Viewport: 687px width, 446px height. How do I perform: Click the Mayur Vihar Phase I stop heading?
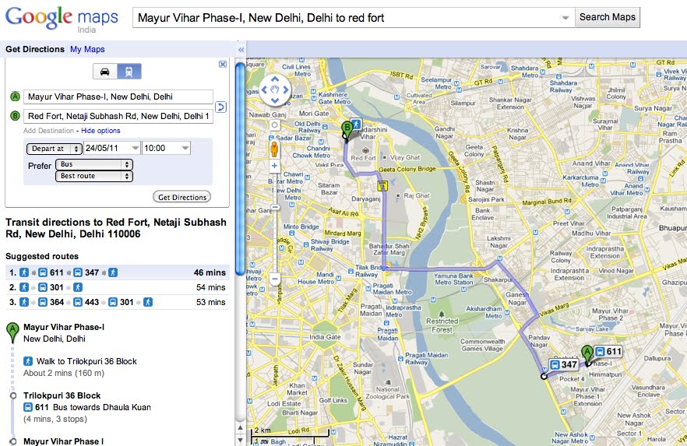click(x=64, y=441)
